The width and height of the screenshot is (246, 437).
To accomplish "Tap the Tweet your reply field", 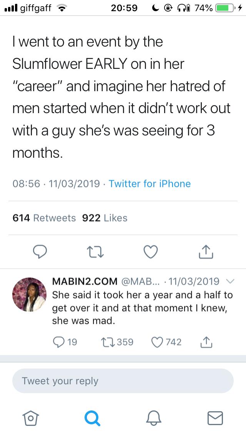I will (x=123, y=381).
